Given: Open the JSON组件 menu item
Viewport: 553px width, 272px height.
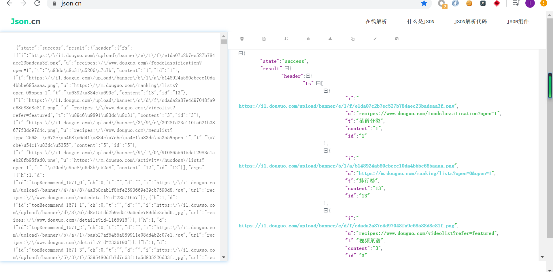Looking at the screenshot, I should 518,22.
